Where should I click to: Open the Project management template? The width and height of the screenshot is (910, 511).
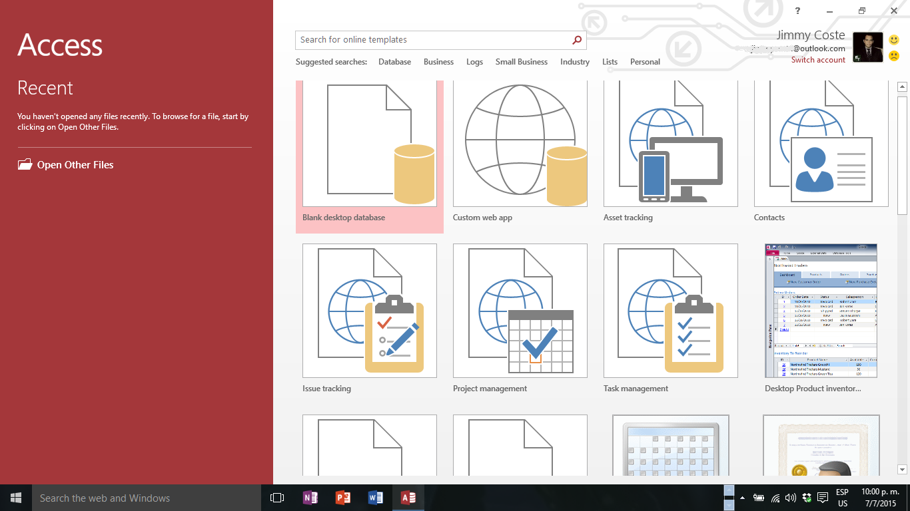pos(520,319)
